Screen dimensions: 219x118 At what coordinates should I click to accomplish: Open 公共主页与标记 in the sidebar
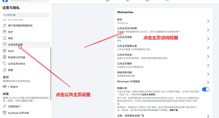pos(26,64)
